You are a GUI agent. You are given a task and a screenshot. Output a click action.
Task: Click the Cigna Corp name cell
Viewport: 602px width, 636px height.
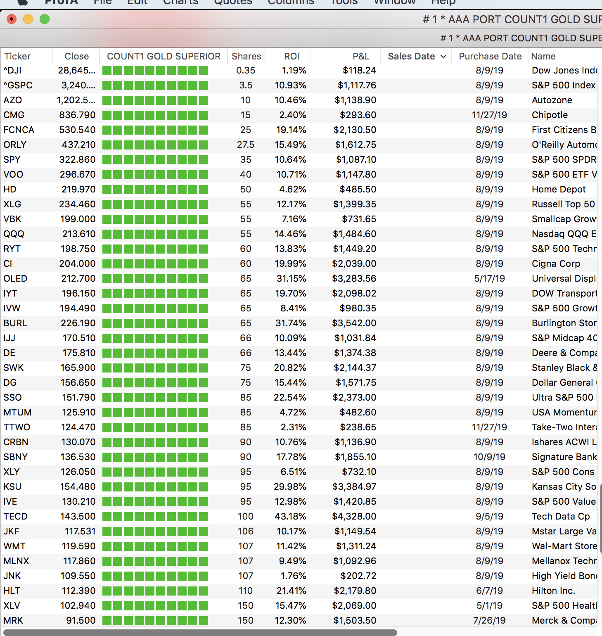pyautogui.click(x=556, y=263)
